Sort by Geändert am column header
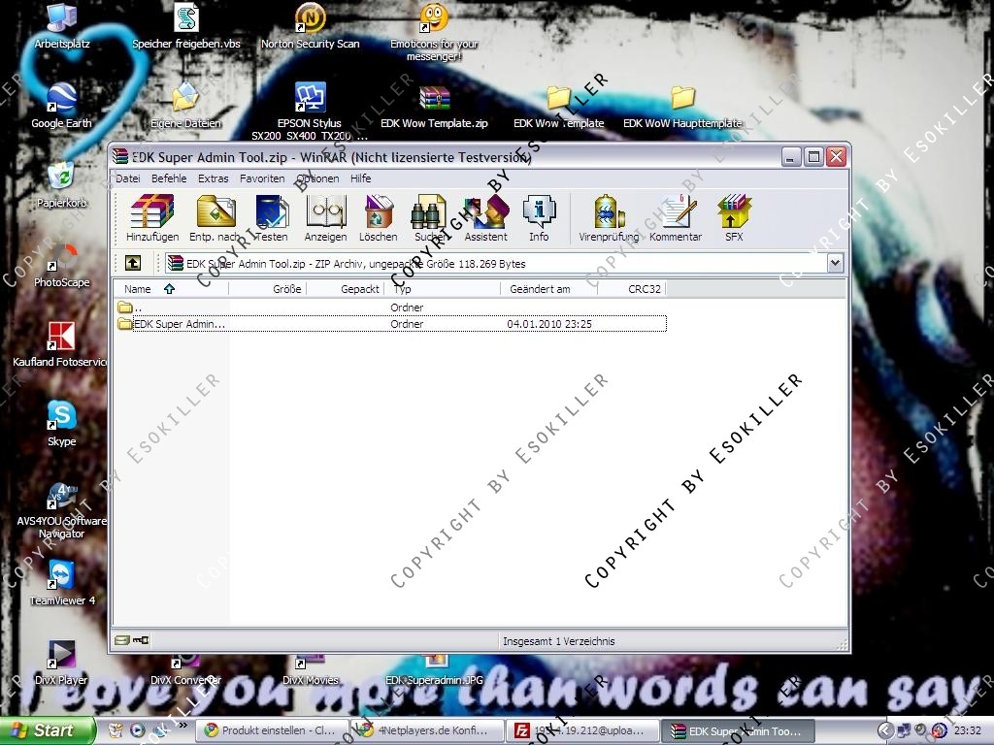 tap(549, 289)
